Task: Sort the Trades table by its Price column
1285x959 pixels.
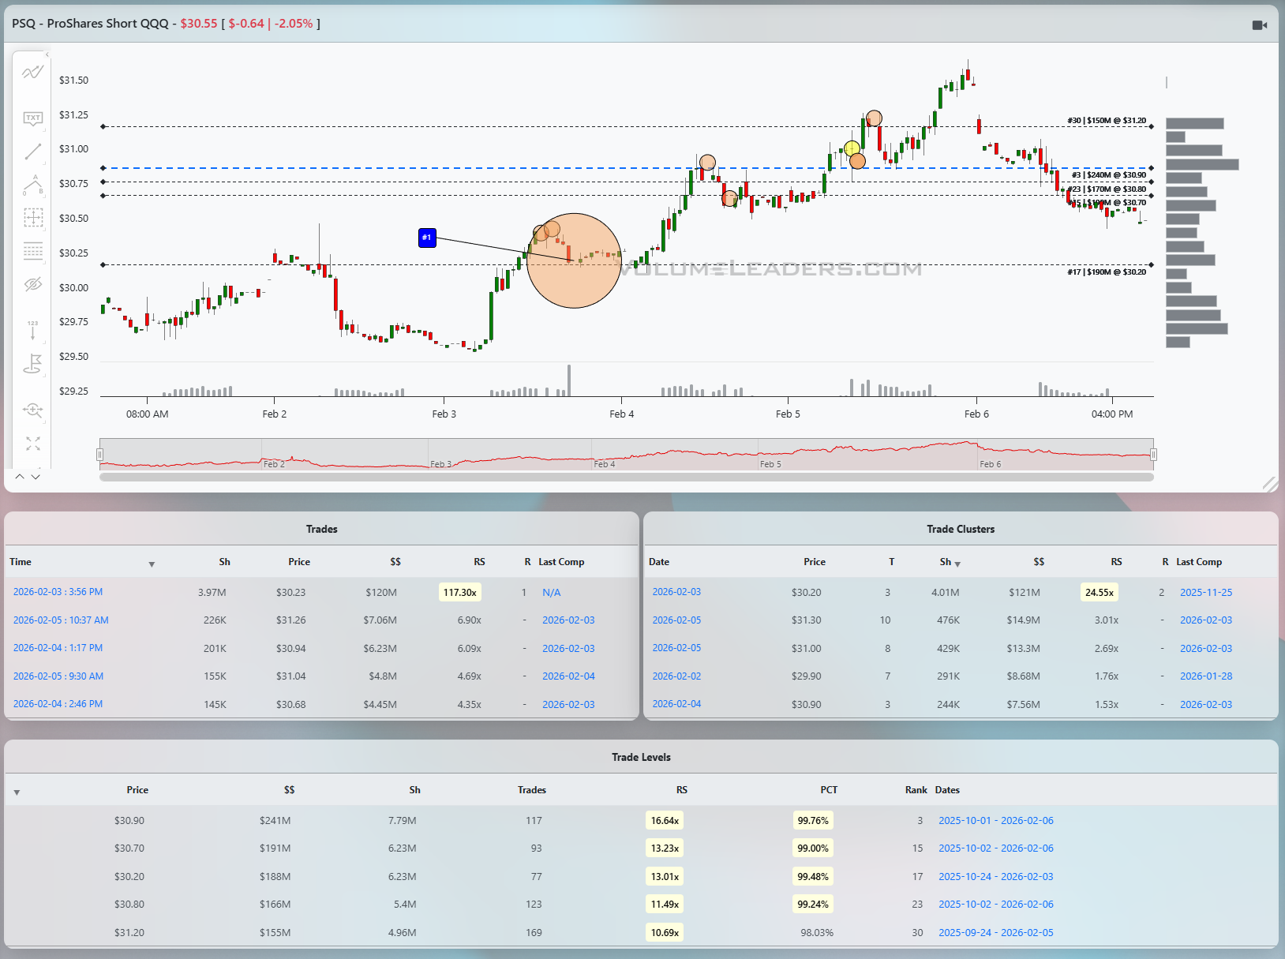Action: point(299,562)
